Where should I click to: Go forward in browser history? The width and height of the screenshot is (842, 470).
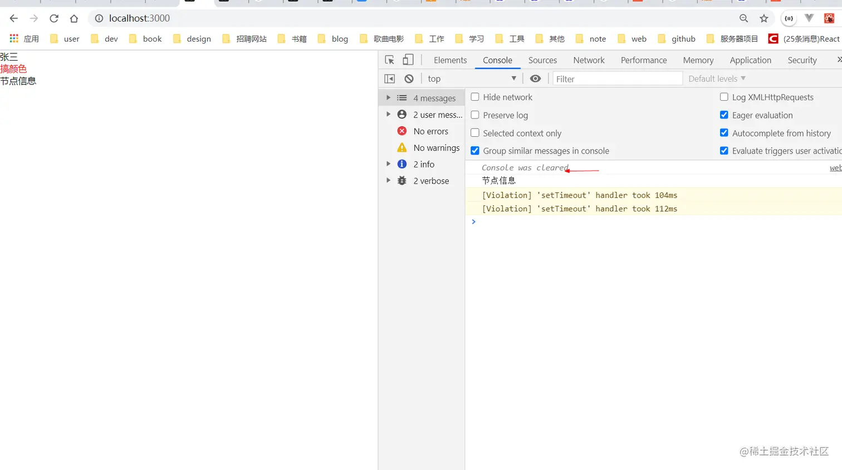pyautogui.click(x=34, y=18)
